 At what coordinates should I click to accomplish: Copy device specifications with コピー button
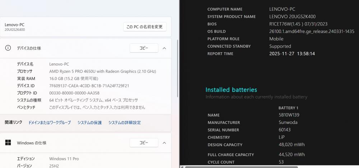[x=144, y=48]
